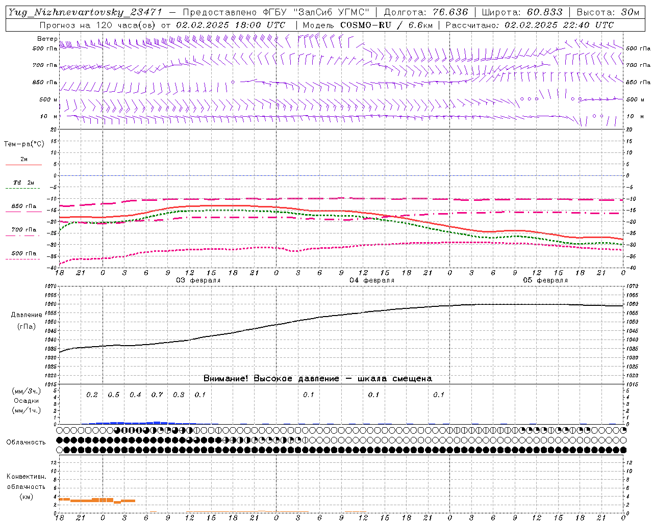
Task: Click the (км) convective cloud unit label
Action: click(x=26, y=497)
